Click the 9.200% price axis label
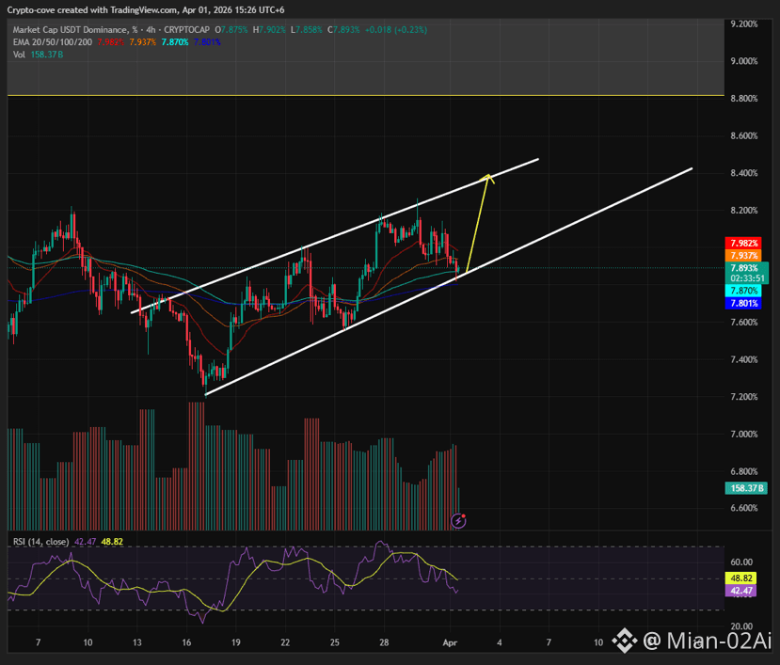The width and height of the screenshot is (780, 665). 743,24
